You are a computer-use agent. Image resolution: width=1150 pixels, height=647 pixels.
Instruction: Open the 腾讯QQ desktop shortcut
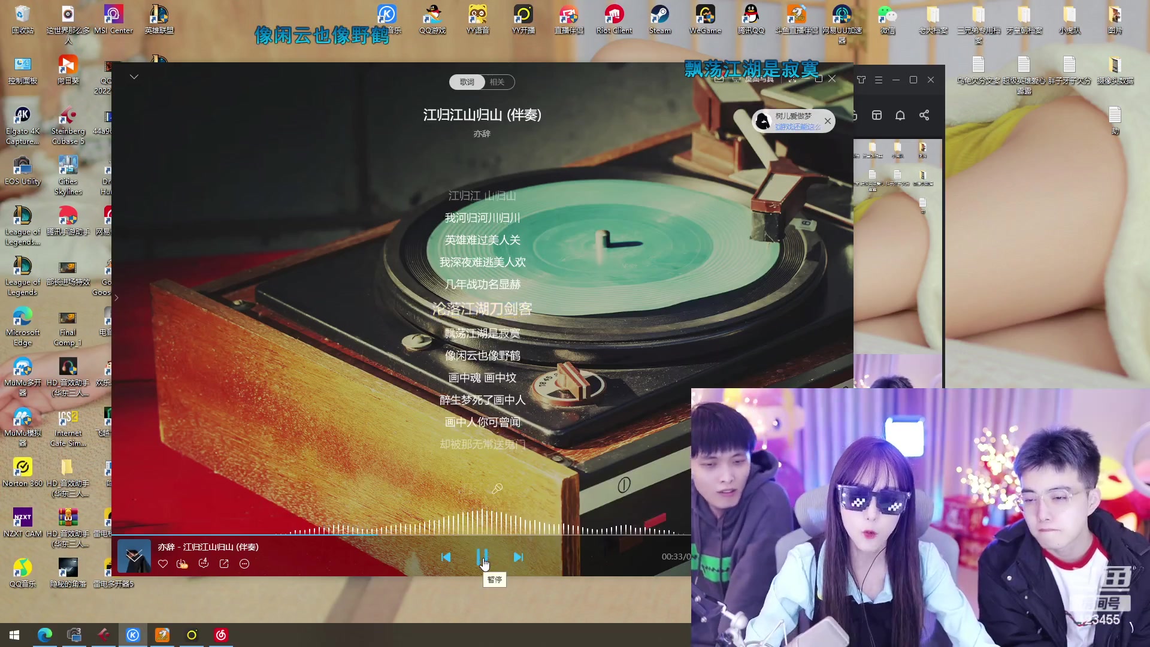751,19
